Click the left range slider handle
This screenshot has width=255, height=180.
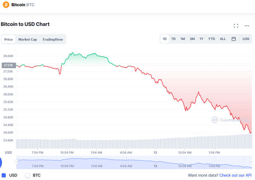(16, 162)
